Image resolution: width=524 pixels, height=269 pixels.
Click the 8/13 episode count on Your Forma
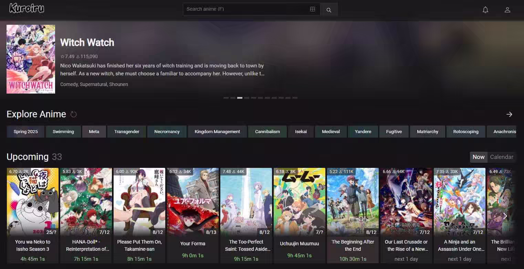[x=211, y=232]
